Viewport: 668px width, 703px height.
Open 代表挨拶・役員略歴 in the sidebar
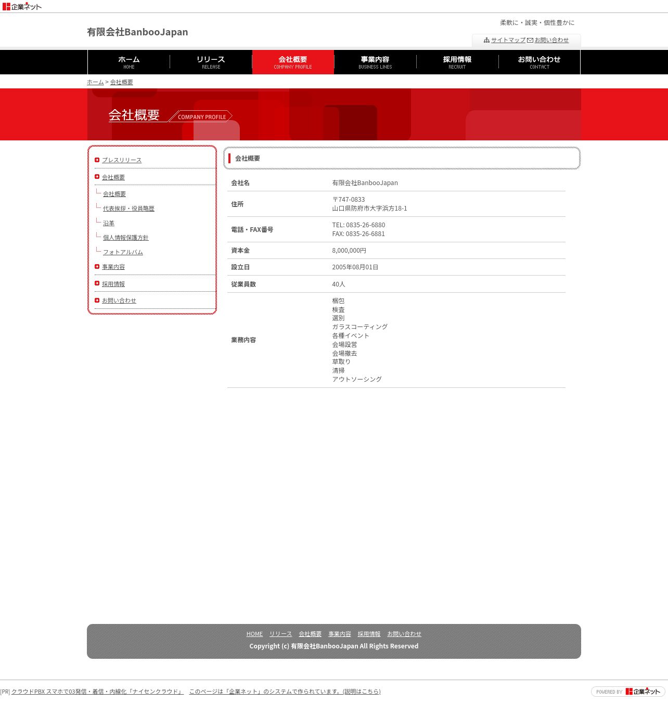point(129,209)
